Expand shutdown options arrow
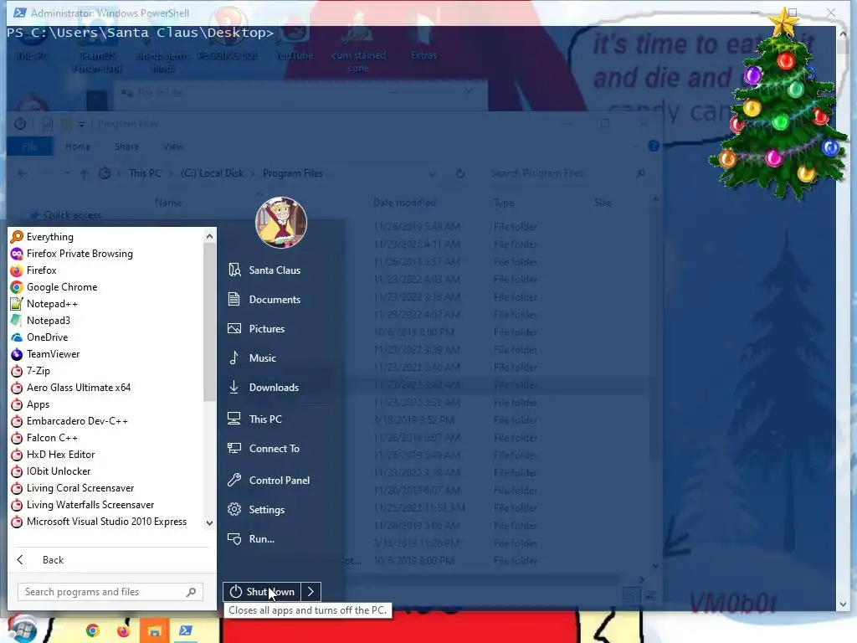This screenshot has height=643, width=857. coord(310,592)
